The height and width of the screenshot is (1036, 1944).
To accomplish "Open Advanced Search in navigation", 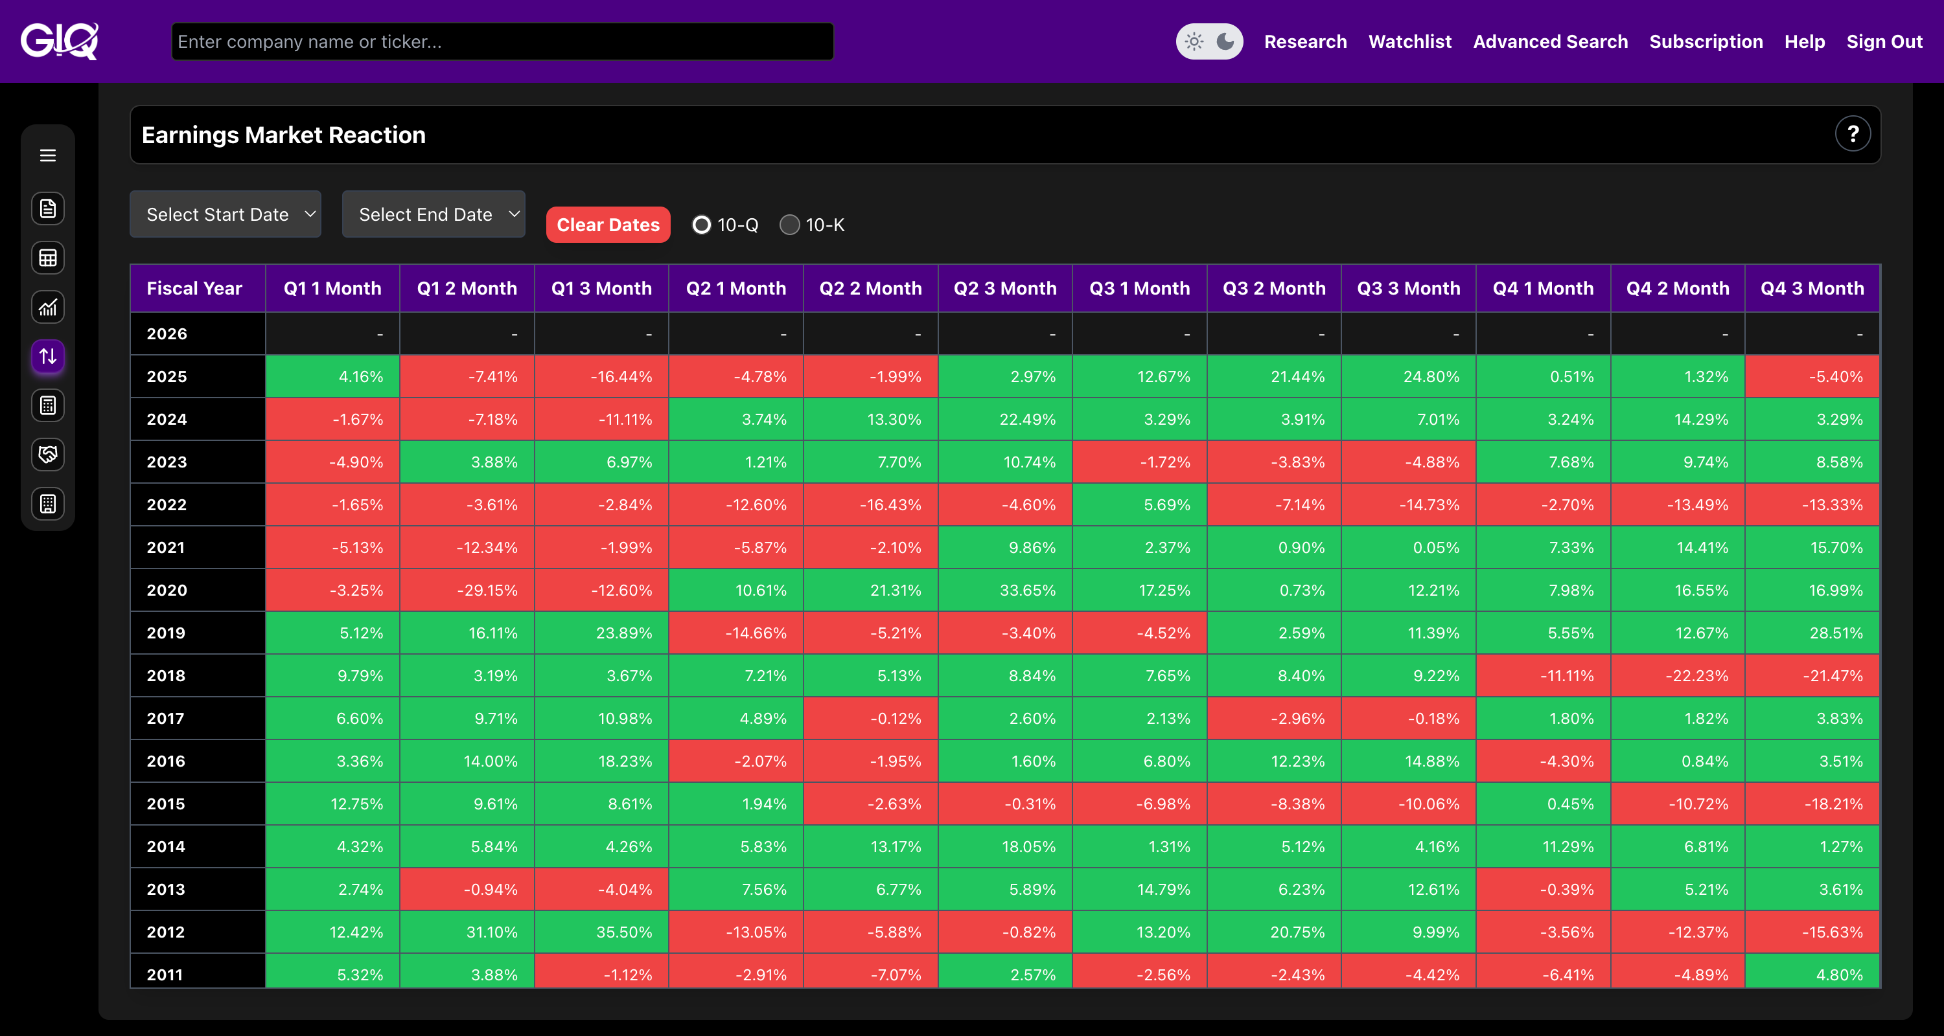I will click(1550, 41).
